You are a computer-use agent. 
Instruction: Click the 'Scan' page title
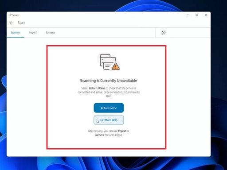click(21, 23)
